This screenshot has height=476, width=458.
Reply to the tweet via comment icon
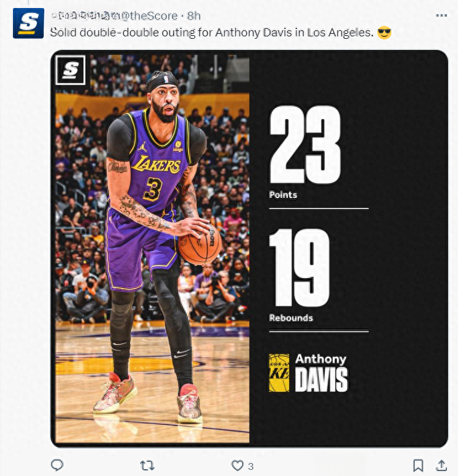[x=57, y=465]
